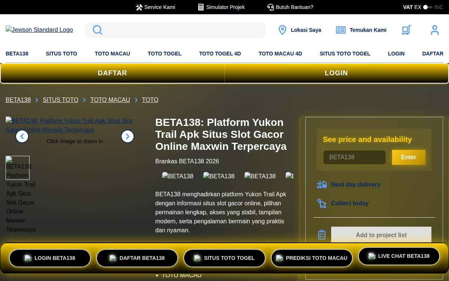Select the product image thumbnail

pyautogui.click(x=18, y=168)
